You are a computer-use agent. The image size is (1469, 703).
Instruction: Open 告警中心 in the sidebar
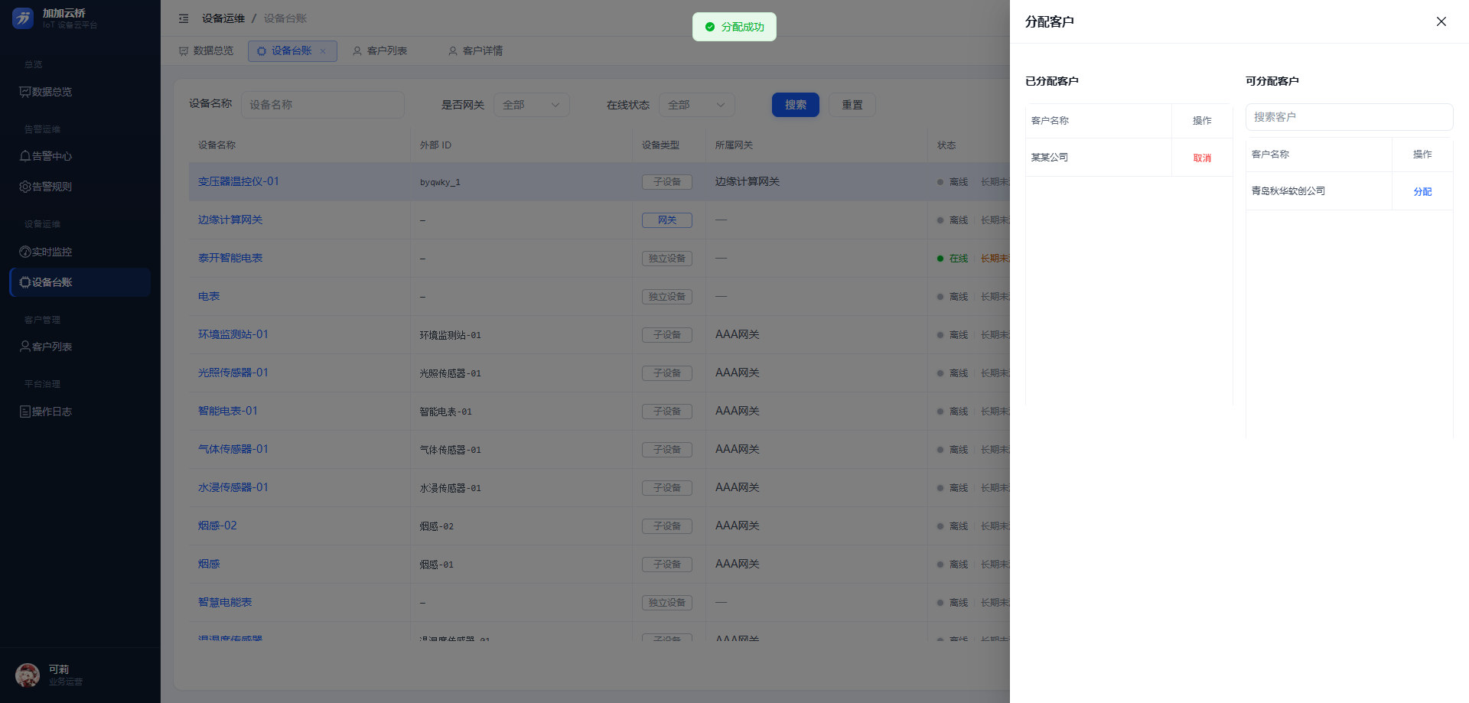(x=80, y=156)
